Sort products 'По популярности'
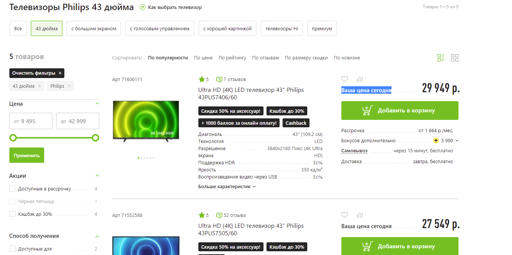The height and width of the screenshot is (255, 512). [x=168, y=58]
